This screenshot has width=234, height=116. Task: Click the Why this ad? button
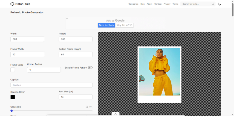124,25
